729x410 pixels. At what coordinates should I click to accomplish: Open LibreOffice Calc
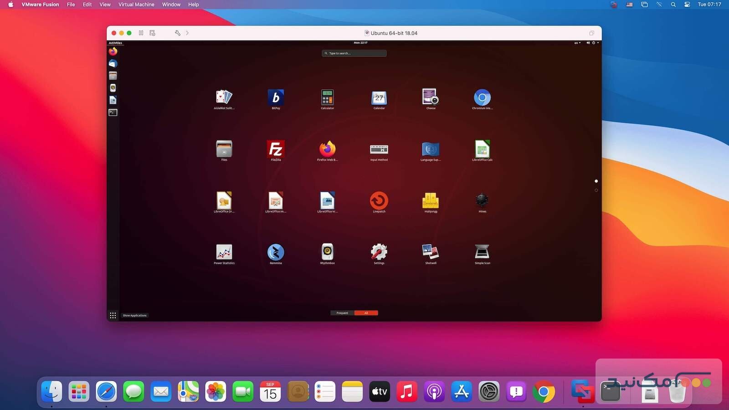(x=482, y=149)
